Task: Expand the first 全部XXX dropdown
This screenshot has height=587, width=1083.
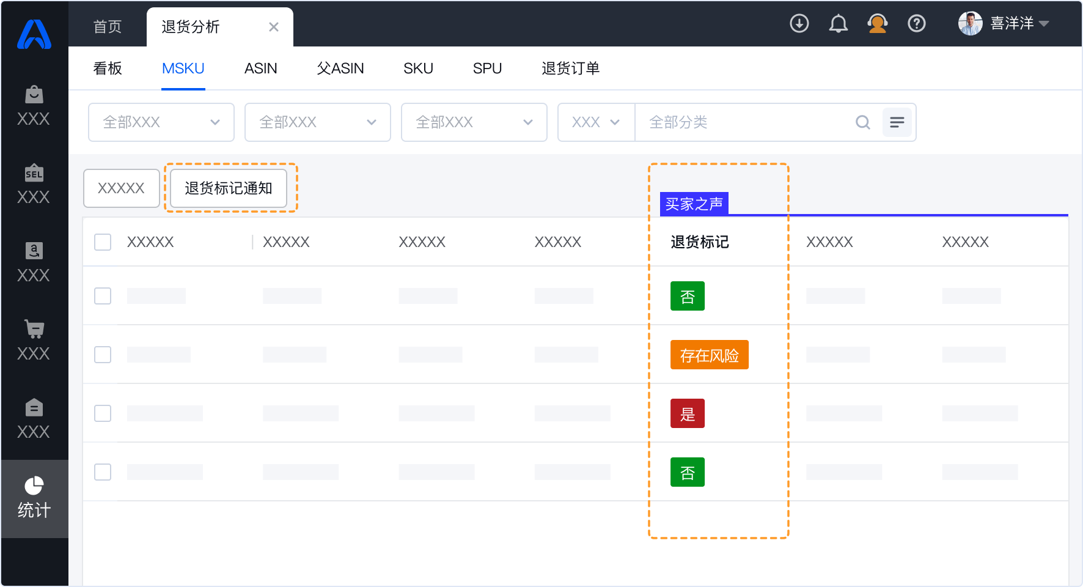Action: pos(161,122)
